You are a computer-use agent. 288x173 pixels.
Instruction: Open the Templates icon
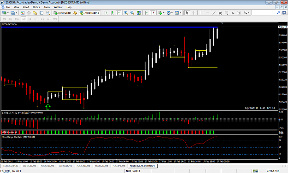[x=177, y=13]
